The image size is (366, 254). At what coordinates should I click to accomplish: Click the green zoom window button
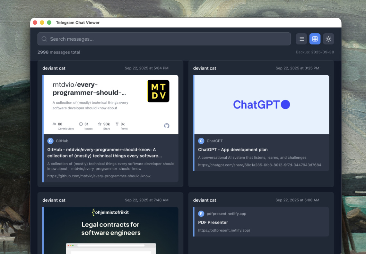coord(49,22)
